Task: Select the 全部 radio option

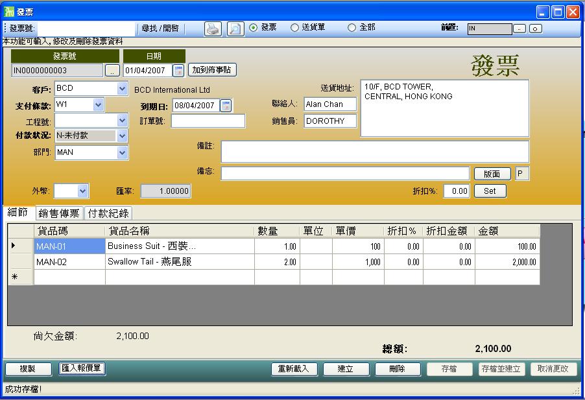Action: tap(352, 28)
